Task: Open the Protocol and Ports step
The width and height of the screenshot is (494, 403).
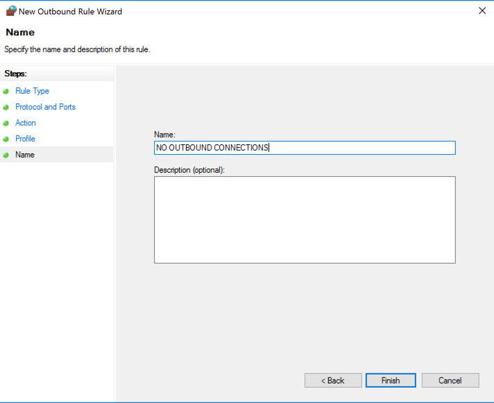Action: (45, 107)
